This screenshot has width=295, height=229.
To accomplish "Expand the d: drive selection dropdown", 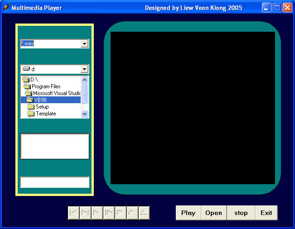I will [84, 69].
